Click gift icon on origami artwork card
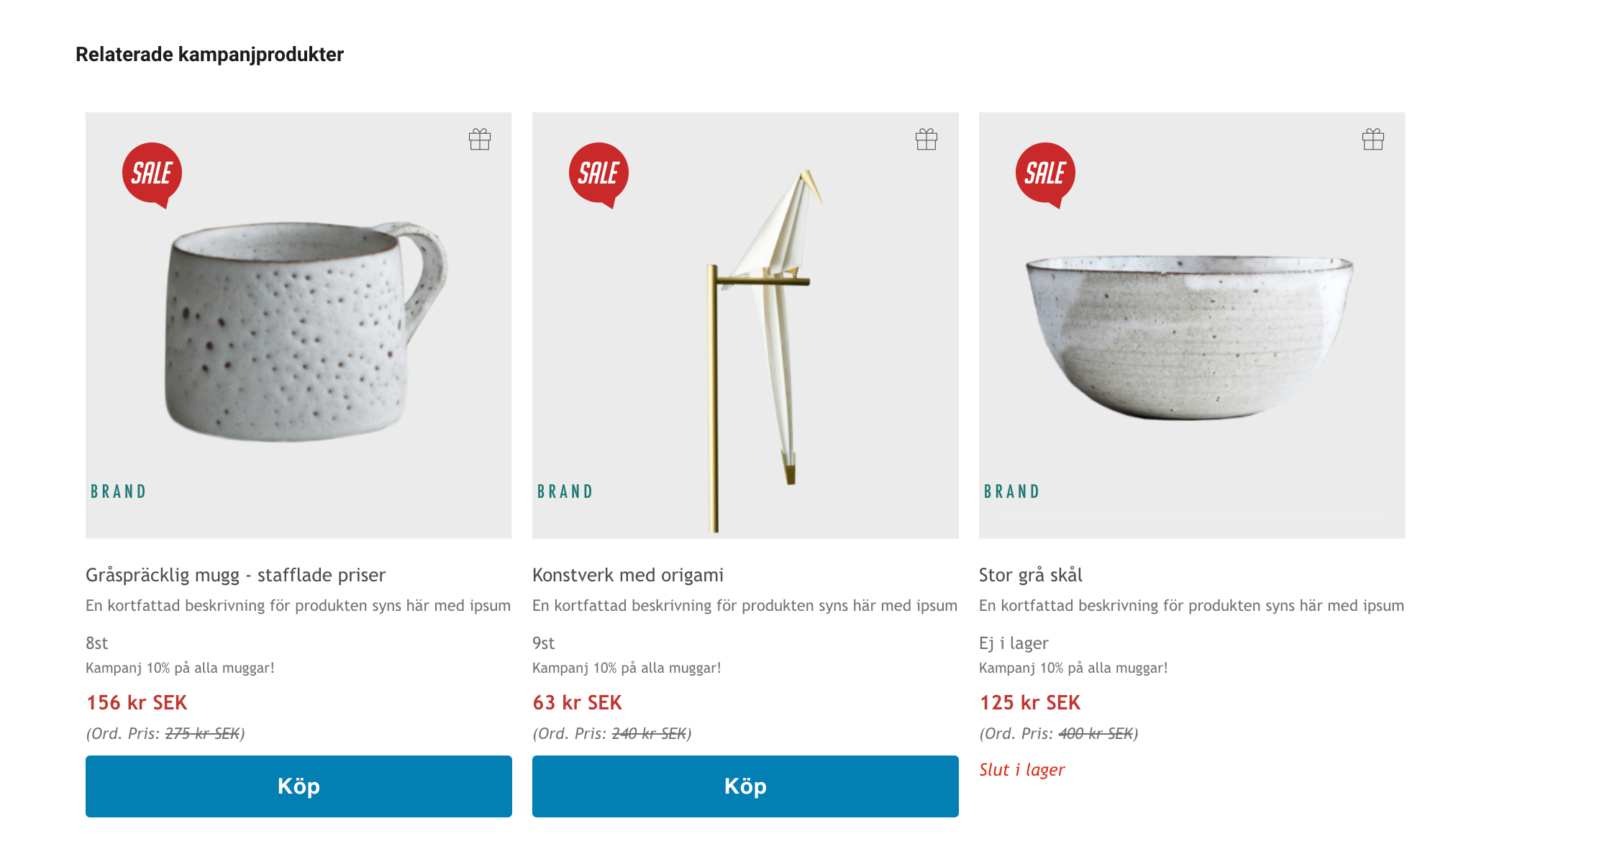1607x862 pixels. 927,139
